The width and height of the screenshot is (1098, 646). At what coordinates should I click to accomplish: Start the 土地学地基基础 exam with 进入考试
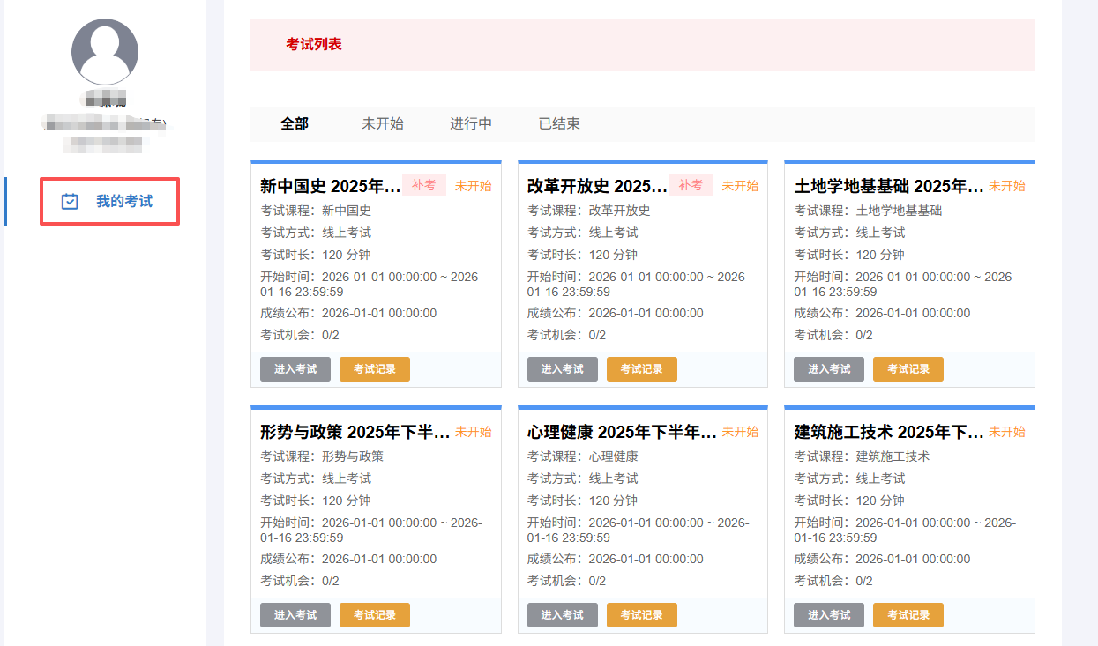[x=828, y=369]
